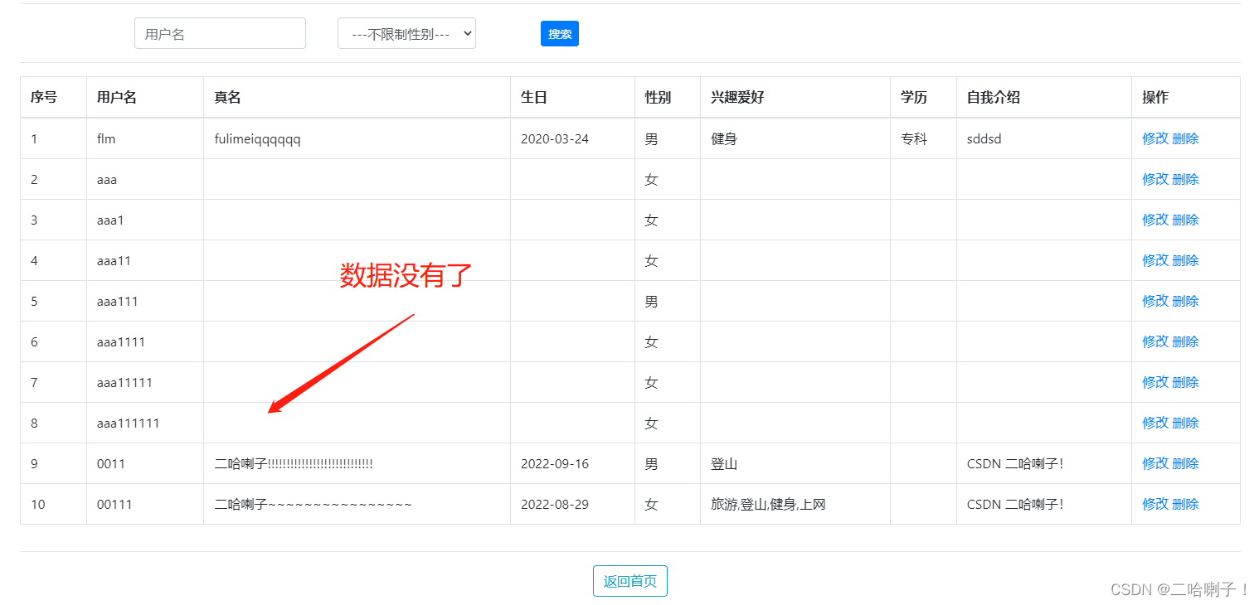Click 删除 for user aaa1
This screenshot has height=605, width=1259.
coord(1185,220)
